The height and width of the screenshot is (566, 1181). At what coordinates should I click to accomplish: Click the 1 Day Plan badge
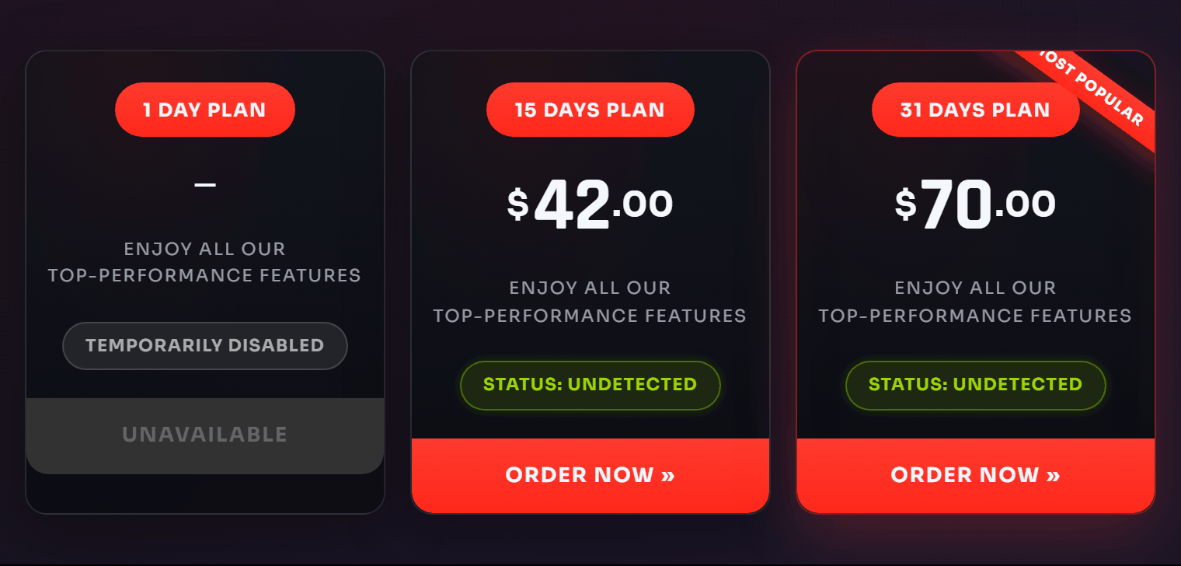[205, 110]
